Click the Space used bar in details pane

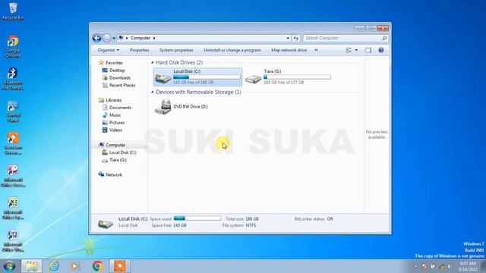click(x=197, y=218)
